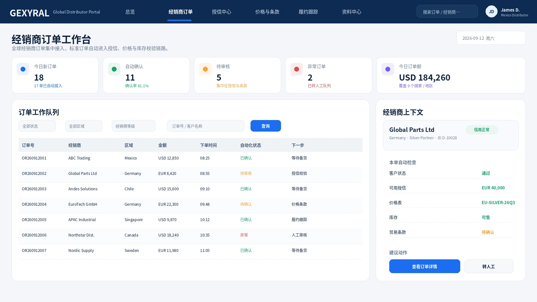Sort by the 金额 column header
The height and width of the screenshot is (302, 537).
[163, 145]
